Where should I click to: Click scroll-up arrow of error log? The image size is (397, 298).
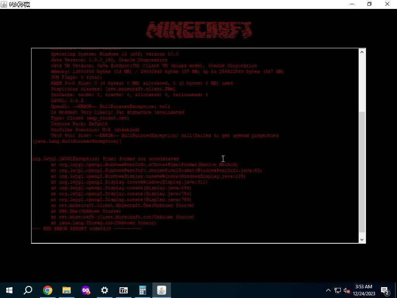coord(362,52)
